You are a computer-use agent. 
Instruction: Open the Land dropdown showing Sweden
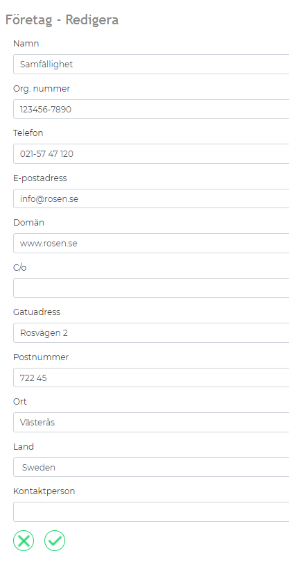tap(151, 467)
